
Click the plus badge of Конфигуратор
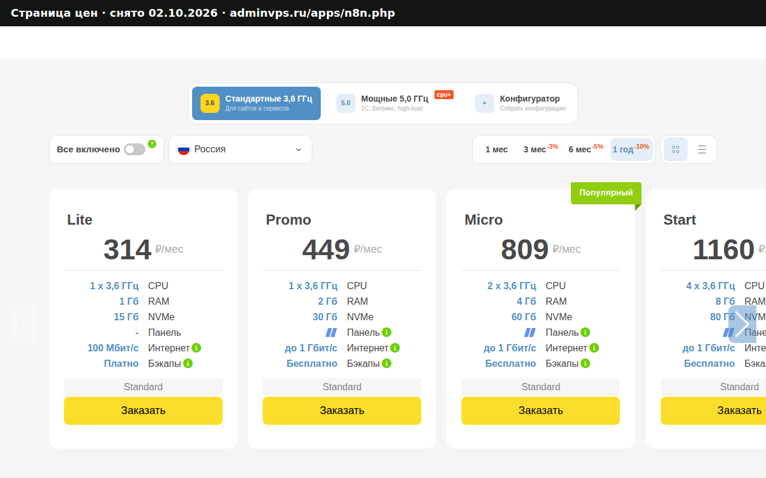click(x=485, y=103)
